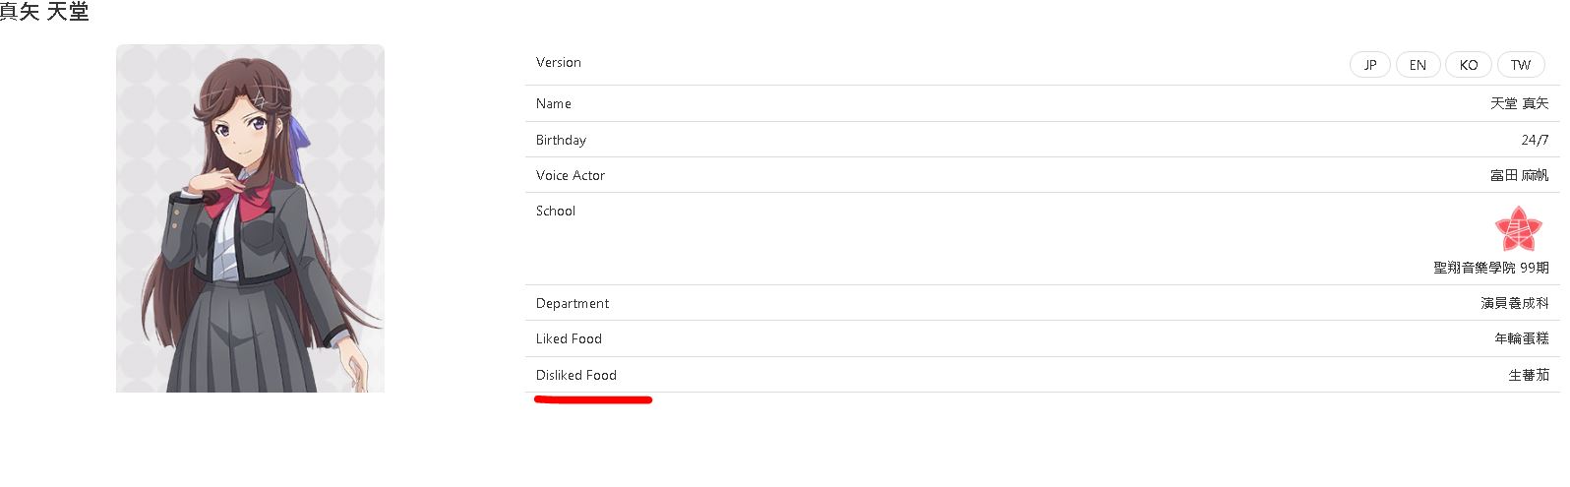
Task: Click the school name 聖翔音樂學院 99期
Action: pos(1490,268)
